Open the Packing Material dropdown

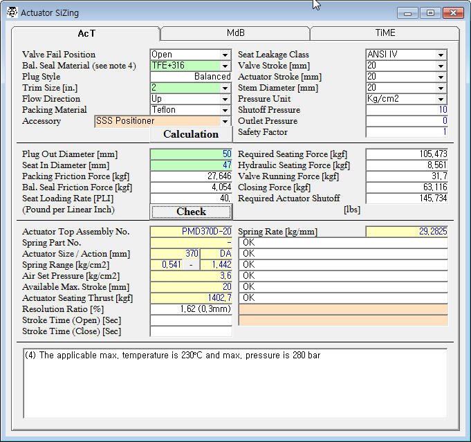click(x=225, y=110)
